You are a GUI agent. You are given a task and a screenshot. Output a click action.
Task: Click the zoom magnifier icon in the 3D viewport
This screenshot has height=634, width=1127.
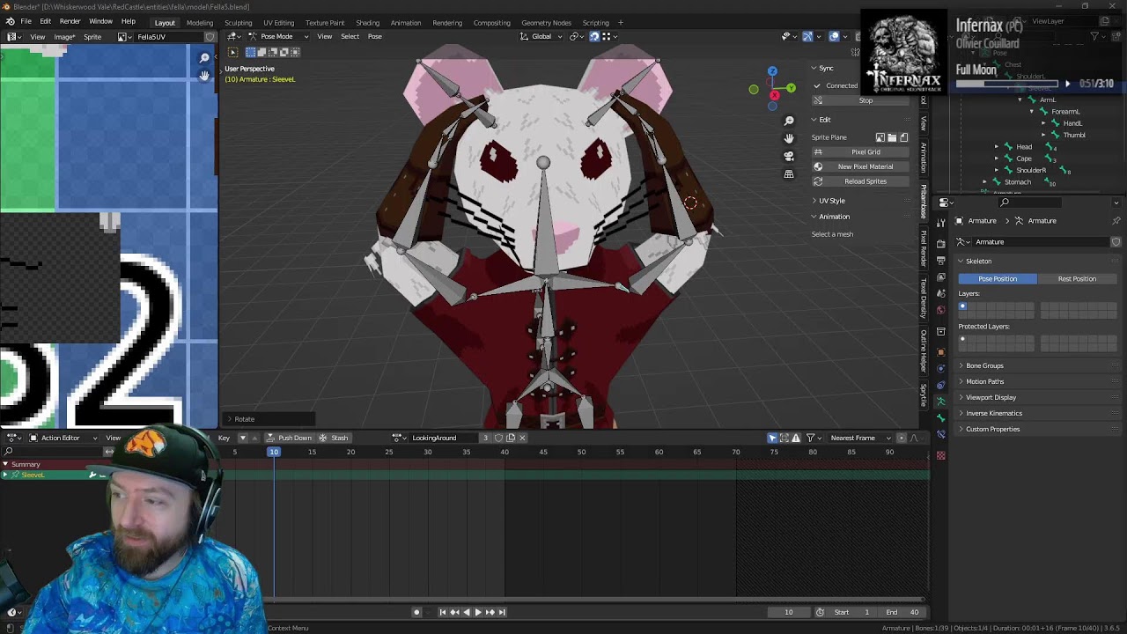pos(789,121)
